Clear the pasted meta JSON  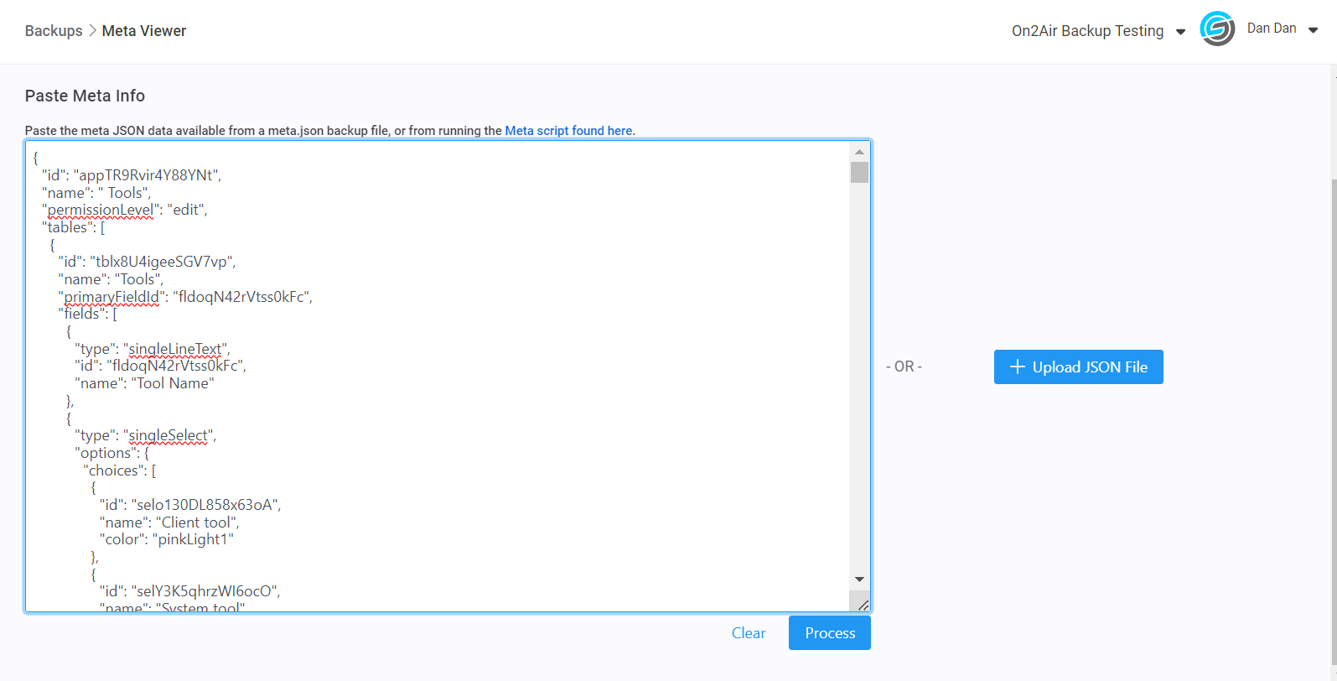coord(748,633)
